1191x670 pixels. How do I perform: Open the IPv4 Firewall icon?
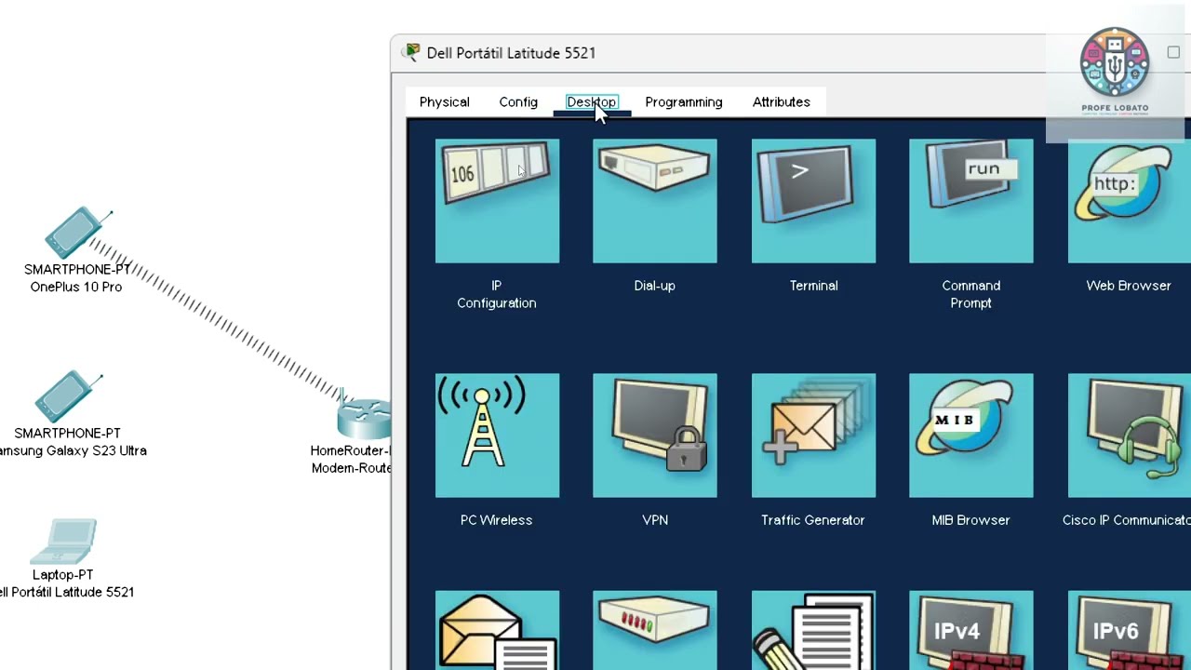970,630
